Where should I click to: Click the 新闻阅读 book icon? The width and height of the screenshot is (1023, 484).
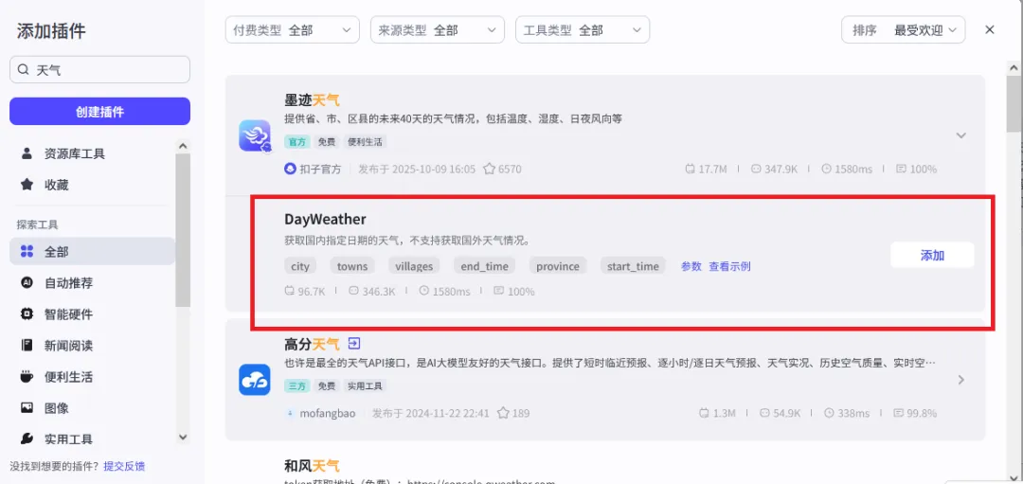pyautogui.click(x=27, y=345)
